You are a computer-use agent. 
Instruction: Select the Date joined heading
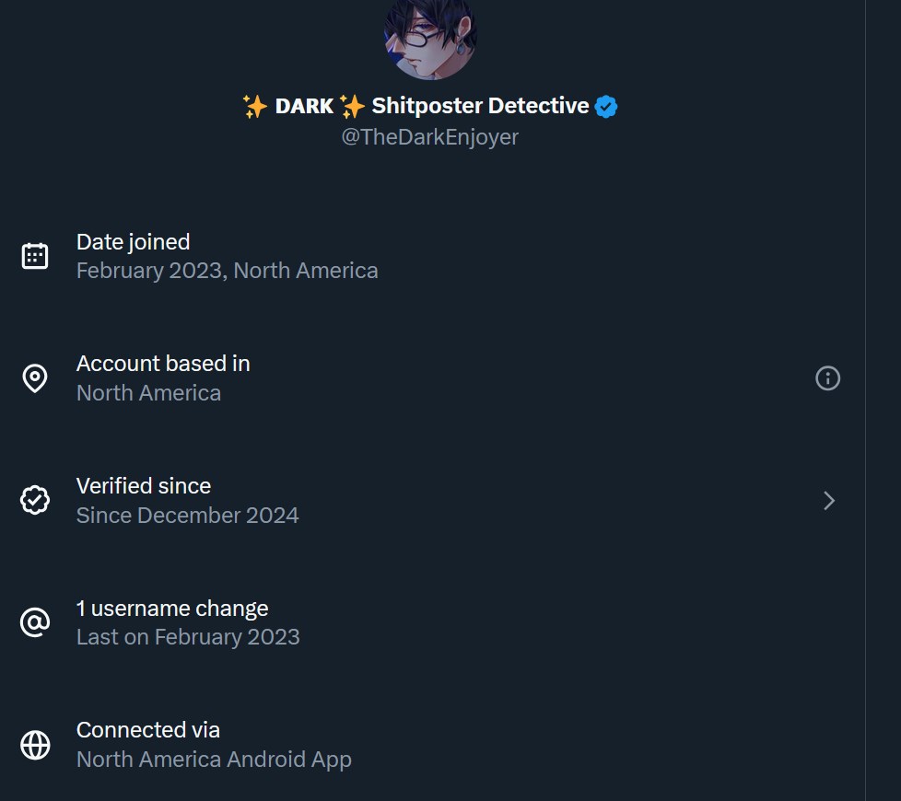point(133,242)
